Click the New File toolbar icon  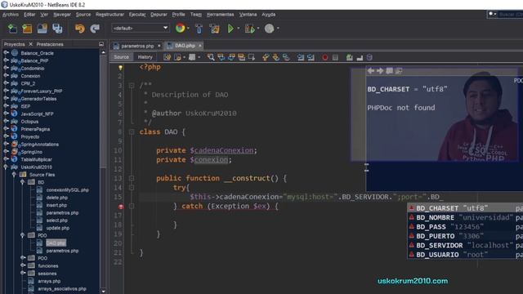pos(12,29)
